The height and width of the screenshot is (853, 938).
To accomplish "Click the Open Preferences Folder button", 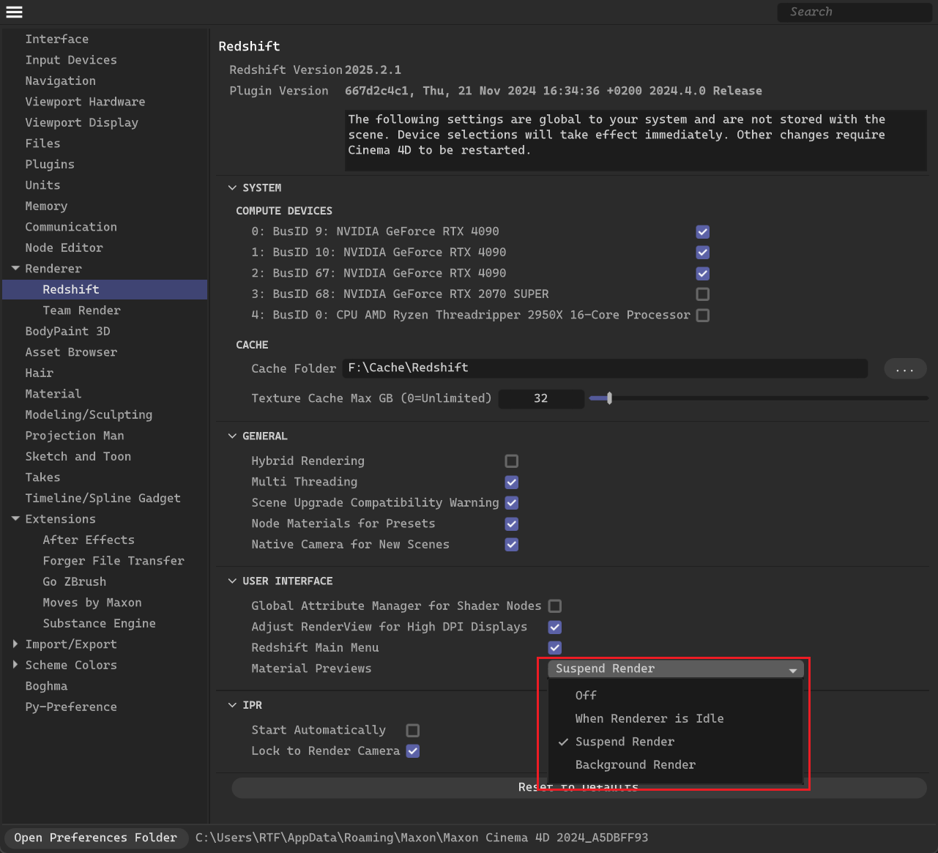I will pyautogui.click(x=96, y=838).
